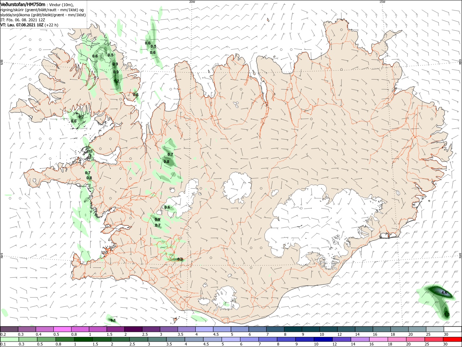The image size is (462, 347).
Task: Click the 1.3 precipitation value label
Action: click(446, 315)
